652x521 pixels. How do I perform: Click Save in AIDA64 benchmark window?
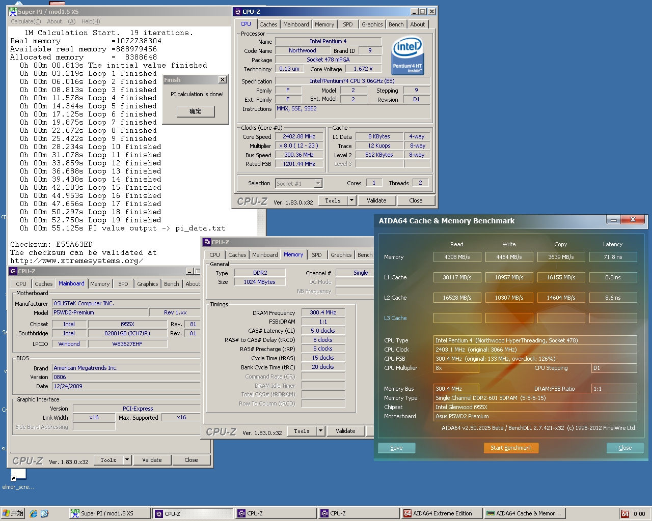point(396,448)
